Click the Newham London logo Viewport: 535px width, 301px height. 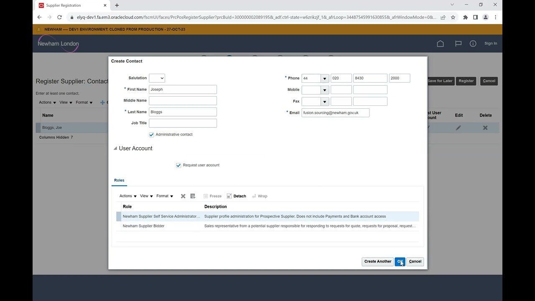click(58, 43)
